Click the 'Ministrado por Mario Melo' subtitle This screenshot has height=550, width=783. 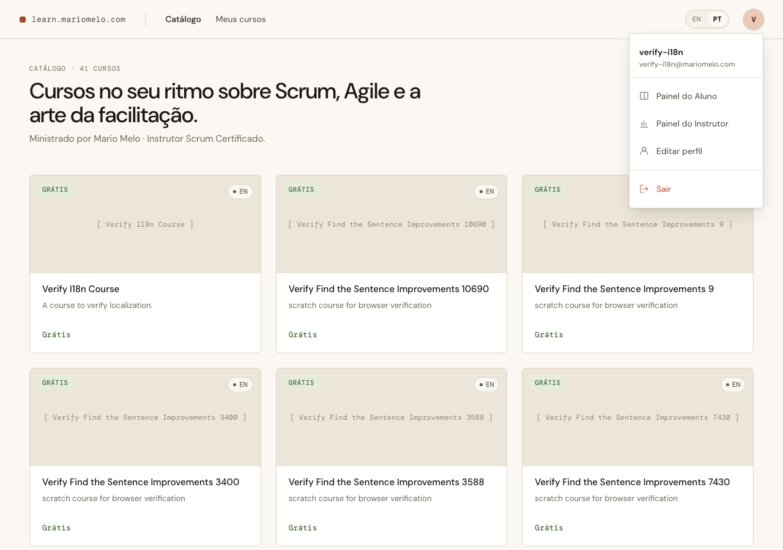[x=147, y=139]
